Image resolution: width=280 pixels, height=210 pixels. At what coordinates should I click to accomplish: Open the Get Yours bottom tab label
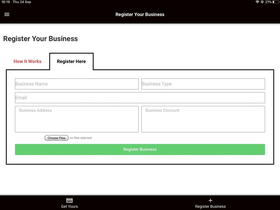[69, 206]
